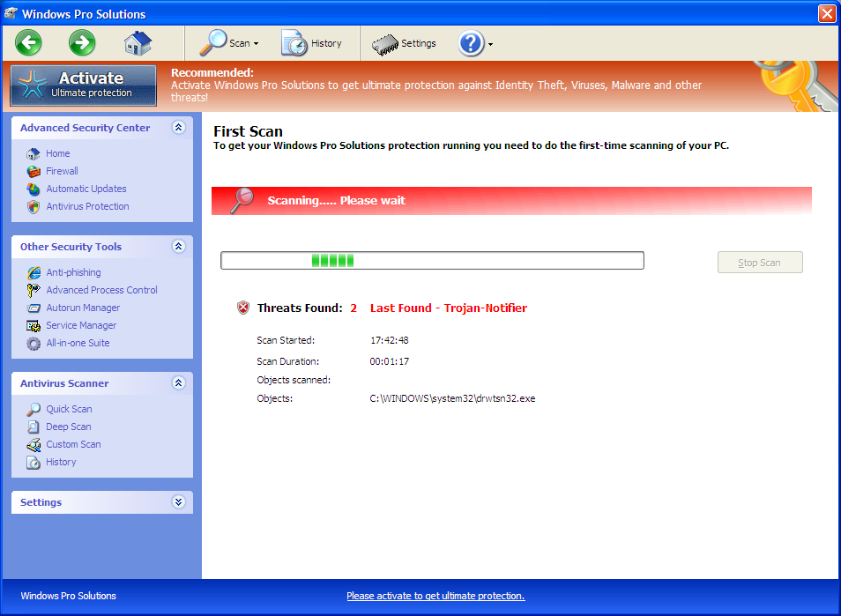Viewport: 841px width, 616px height.
Task: Click the scan duration 00:01:17
Action: pyautogui.click(x=390, y=362)
